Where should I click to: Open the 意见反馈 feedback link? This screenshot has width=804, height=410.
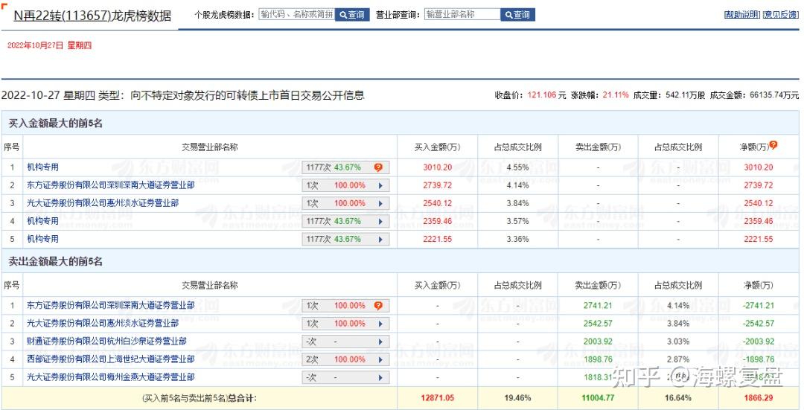[780, 14]
